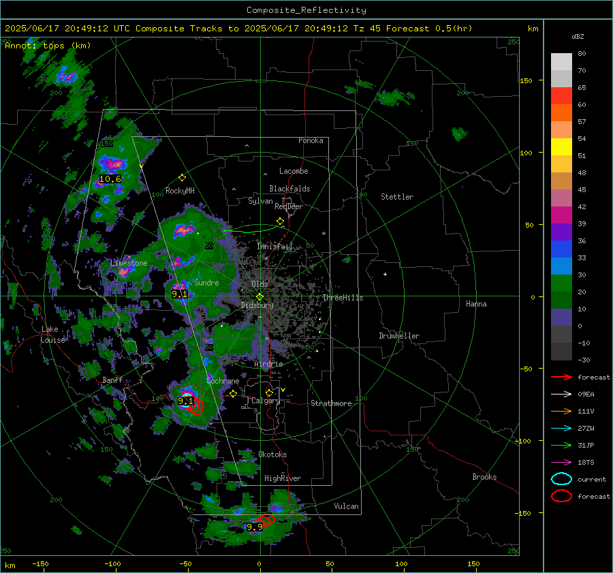Pick the light gray top dBZ swatch
613x573 pixels.
[561, 61]
